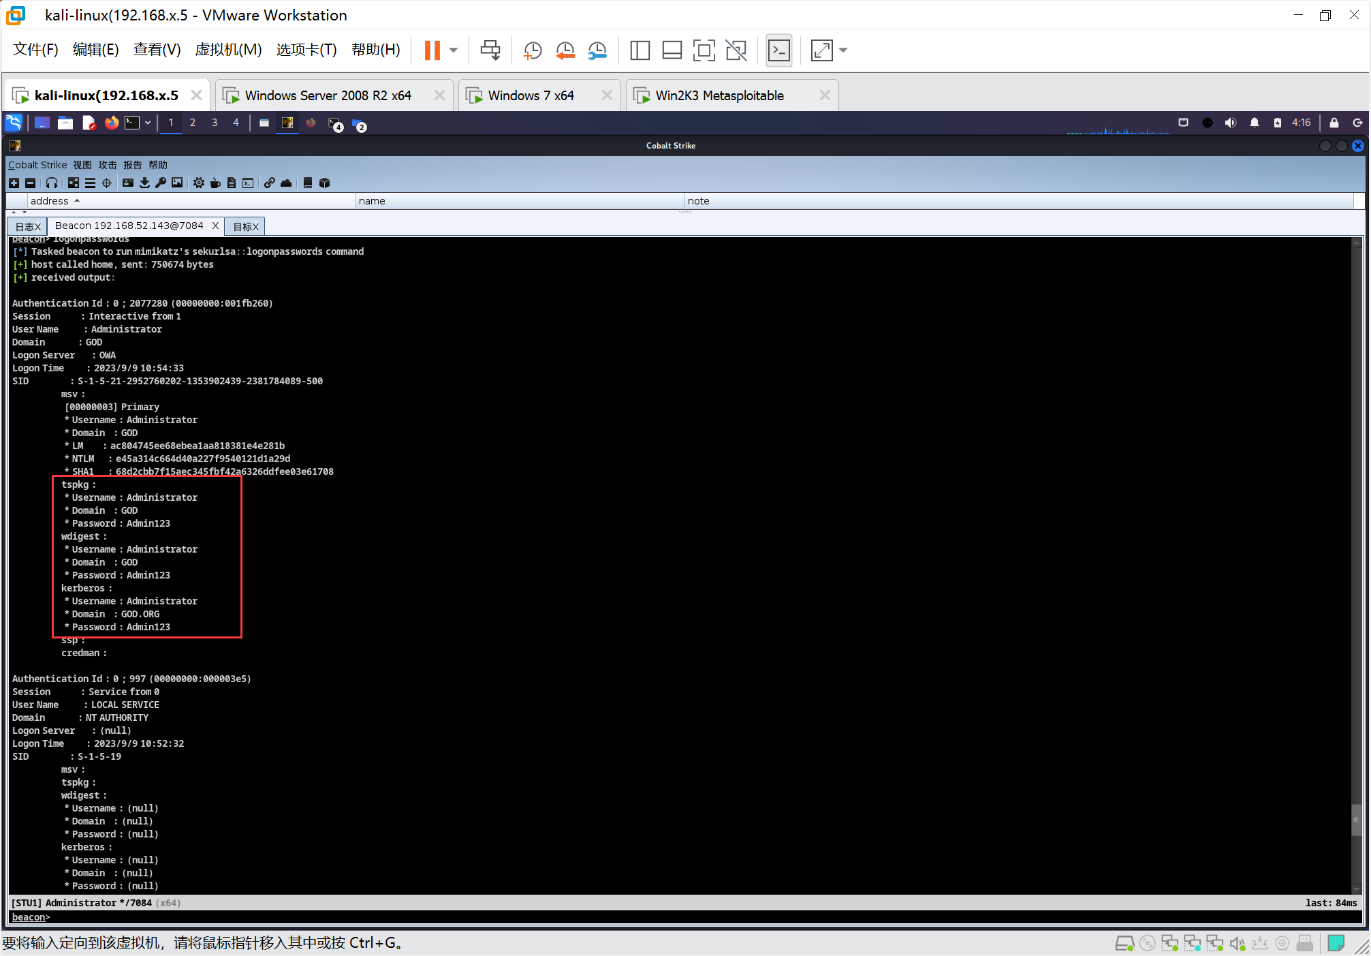
Task: Expand the stretch guest view dropdown arrow
Action: 843,50
